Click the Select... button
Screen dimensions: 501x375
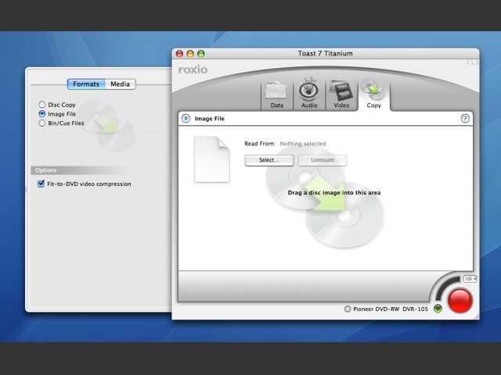pos(269,160)
